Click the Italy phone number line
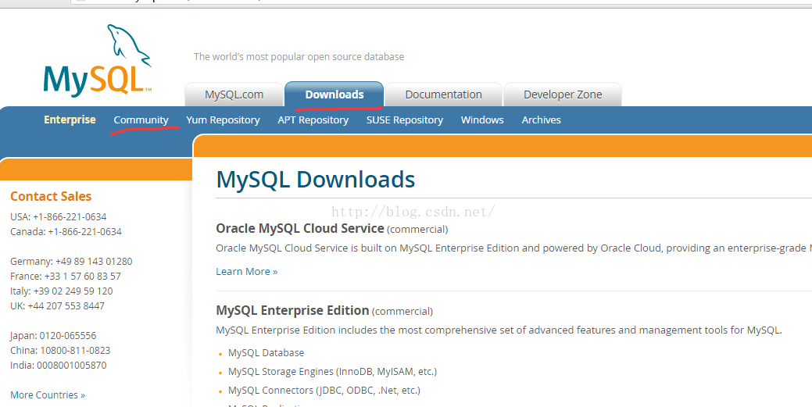 point(62,291)
